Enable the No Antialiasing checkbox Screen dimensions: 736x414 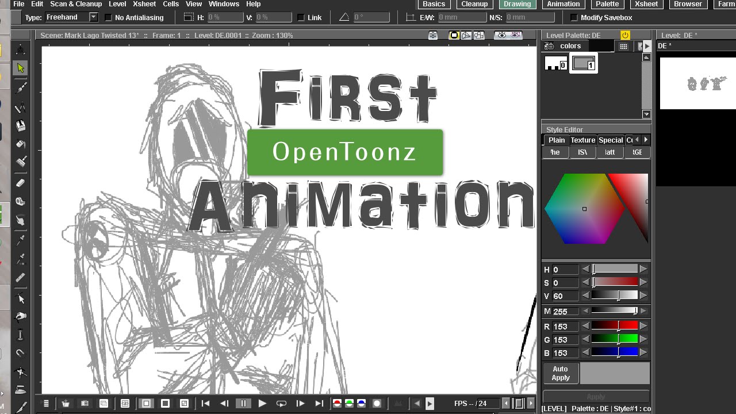pos(109,18)
